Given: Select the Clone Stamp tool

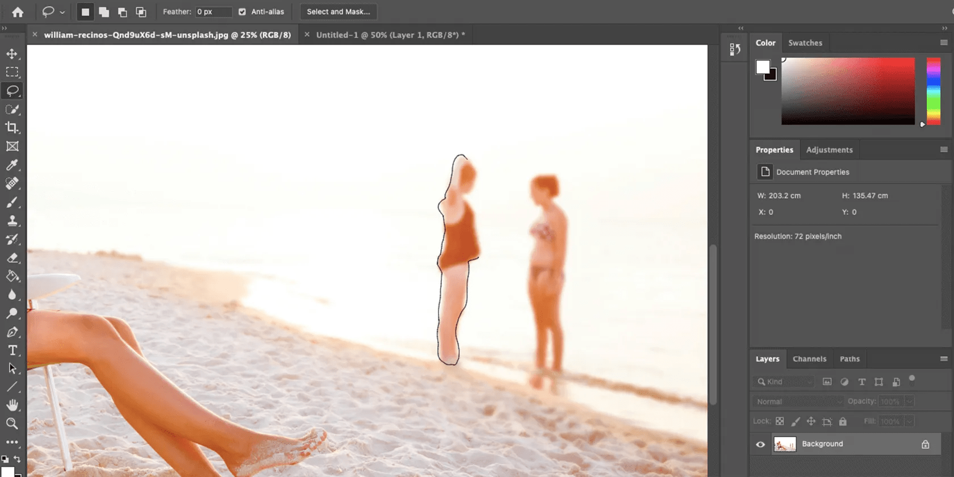Looking at the screenshot, I should pyautogui.click(x=12, y=221).
